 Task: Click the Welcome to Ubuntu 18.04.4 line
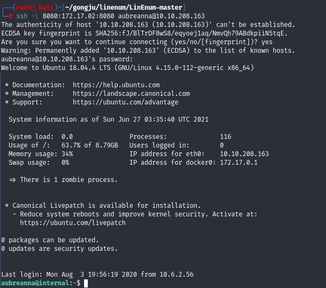point(128,68)
